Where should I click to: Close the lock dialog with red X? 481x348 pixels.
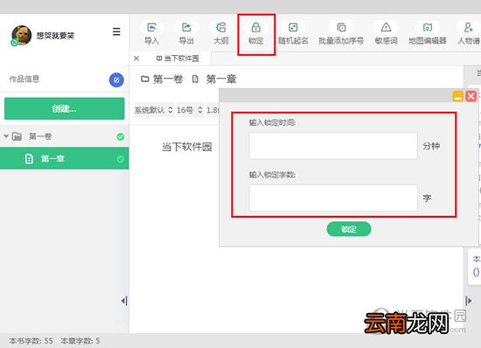pyautogui.click(x=471, y=96)
